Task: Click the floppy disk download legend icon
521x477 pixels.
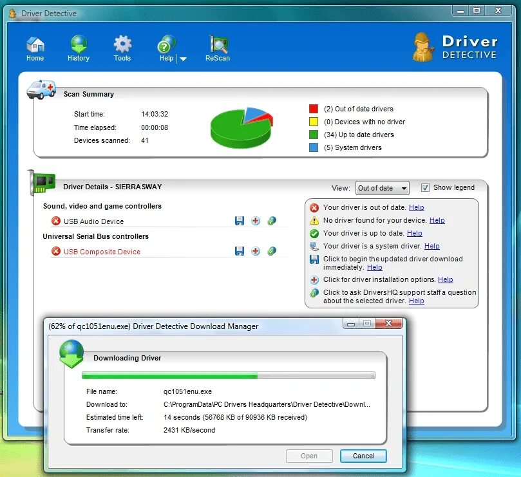Action: point(314,259)
